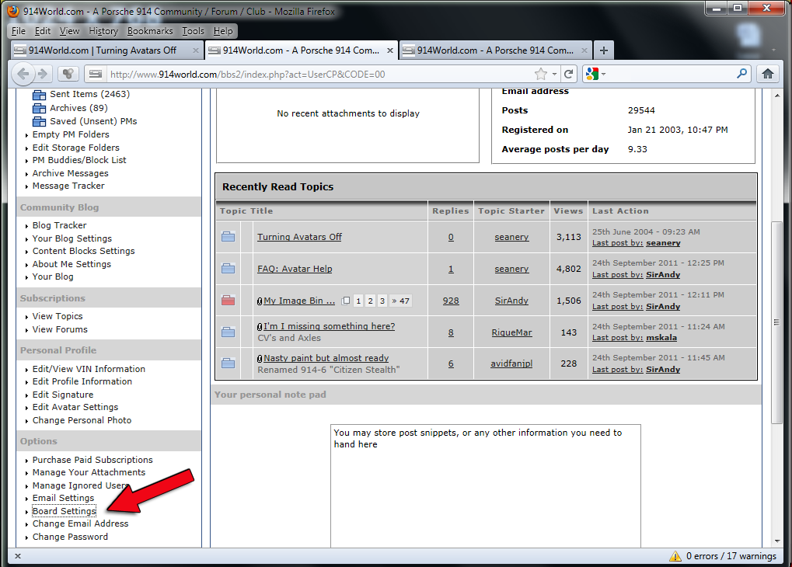
Task: Click the scrollbar down arrow
Action: coord(777,541)
